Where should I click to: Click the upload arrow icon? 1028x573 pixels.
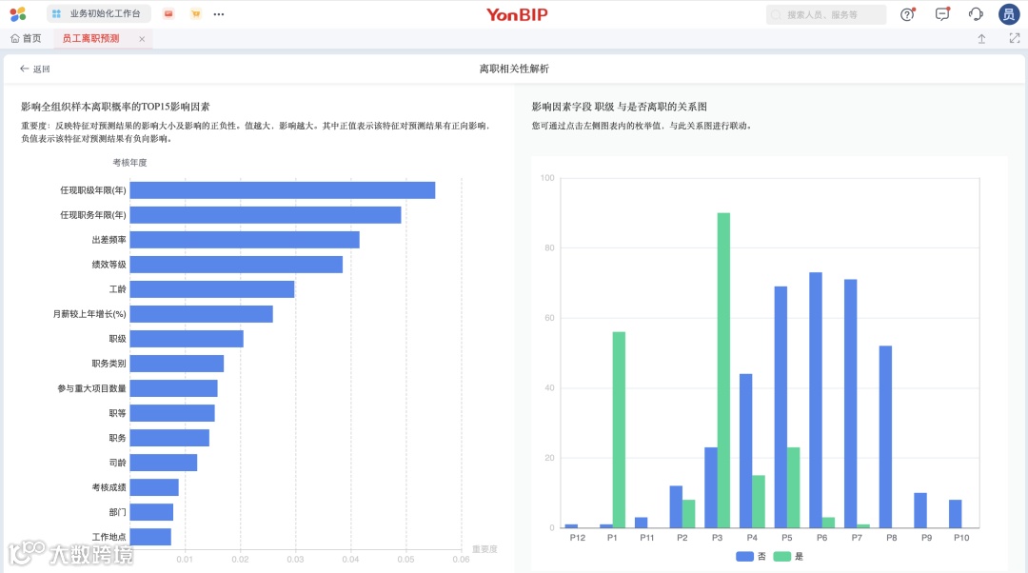[x=981, y=39]
